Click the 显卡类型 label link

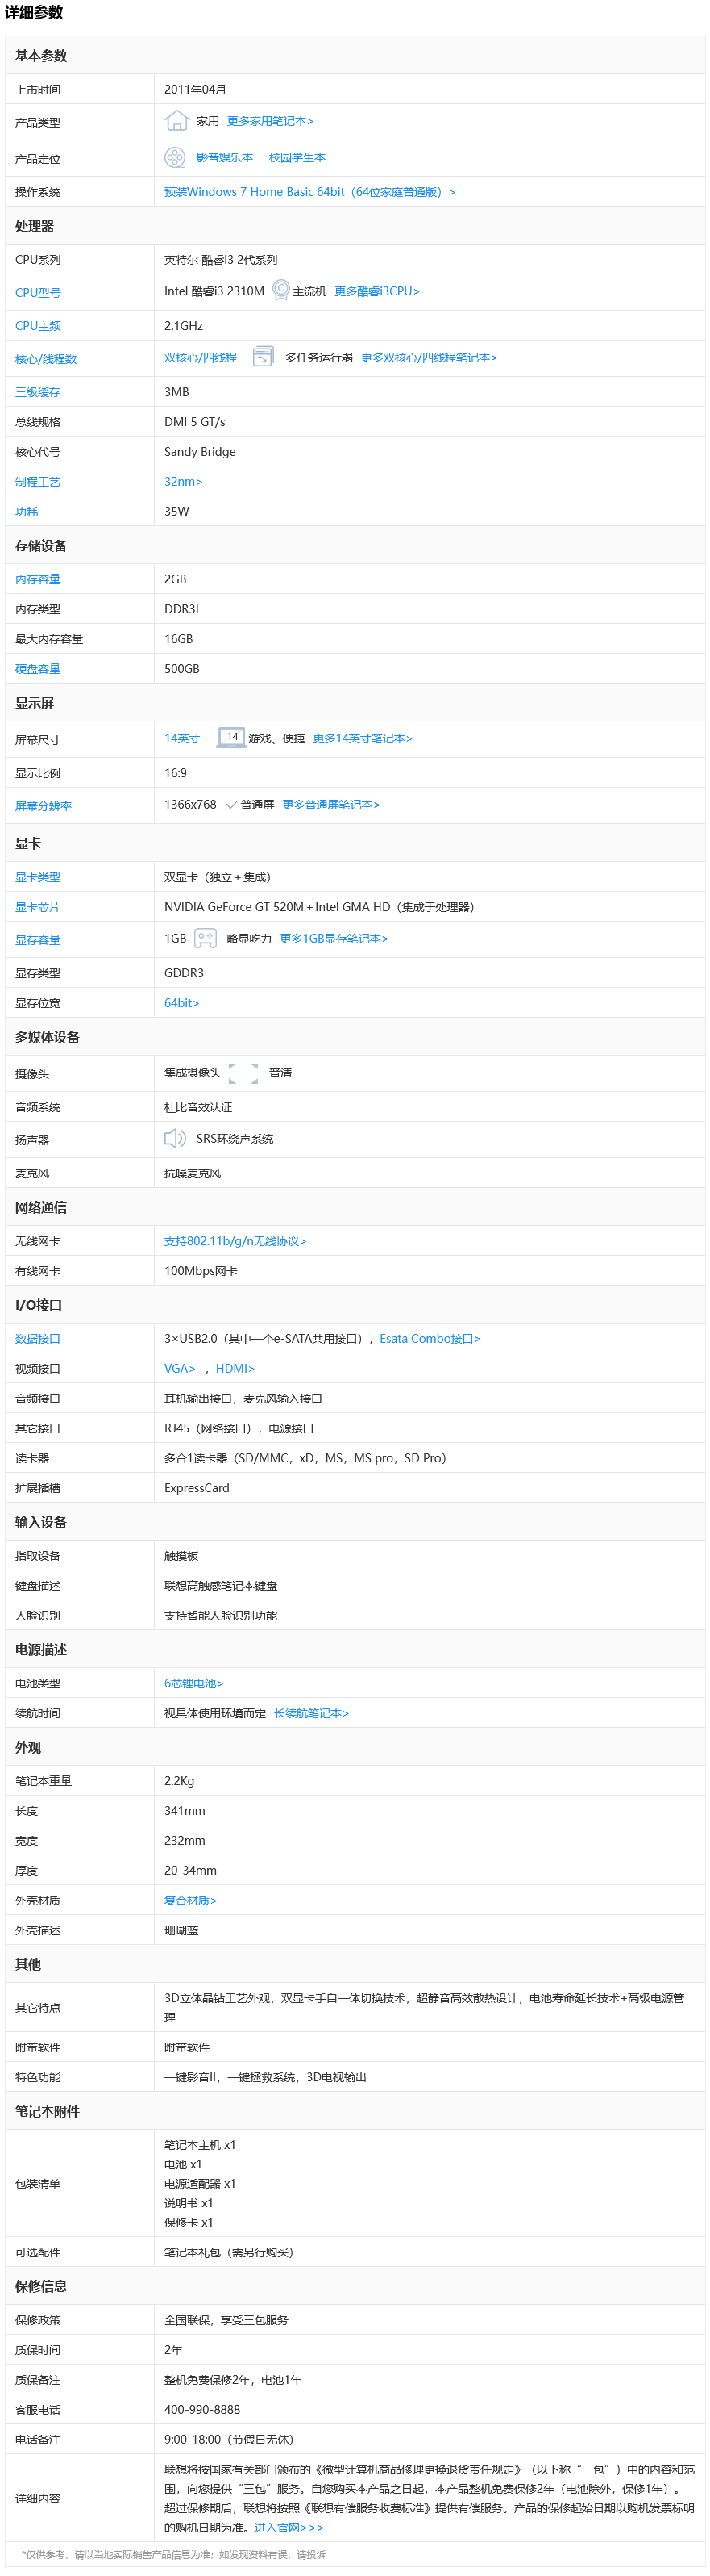click(x=38, y=877)
